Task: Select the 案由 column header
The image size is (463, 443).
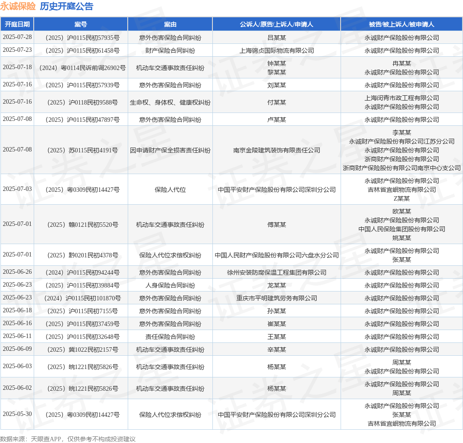Action: [x=170, y=24]
